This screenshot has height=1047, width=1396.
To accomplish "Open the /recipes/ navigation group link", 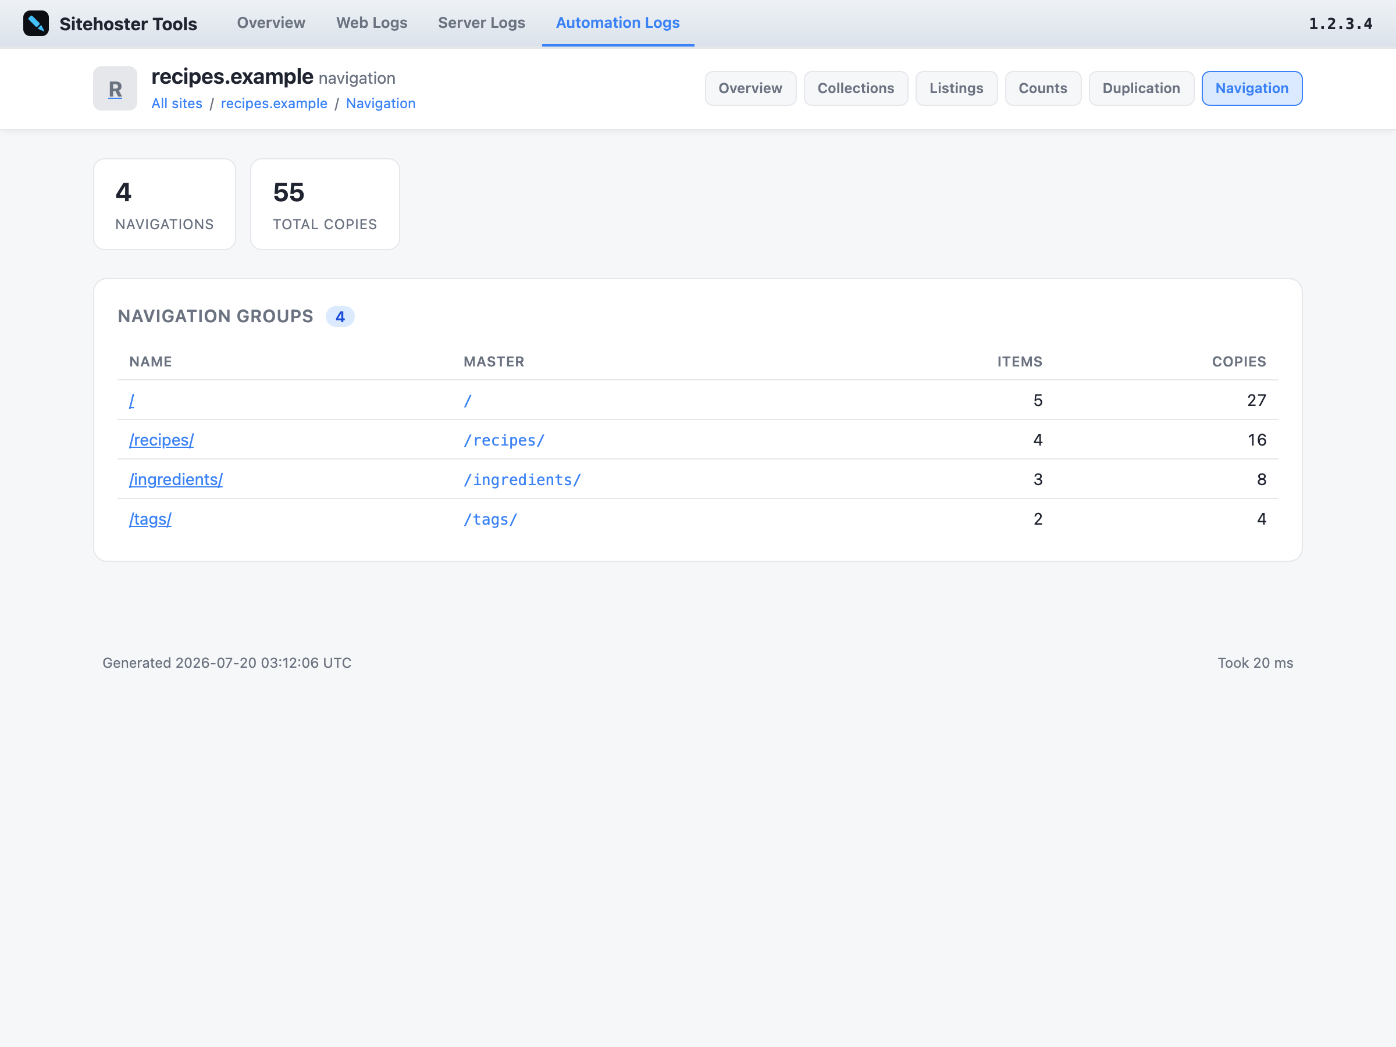I will coord(162,440).
